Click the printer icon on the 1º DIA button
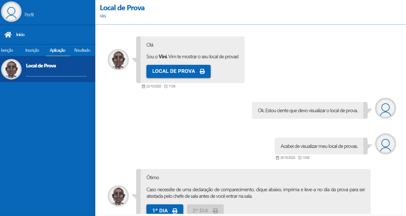406x216 pixels. coord(175,210)
